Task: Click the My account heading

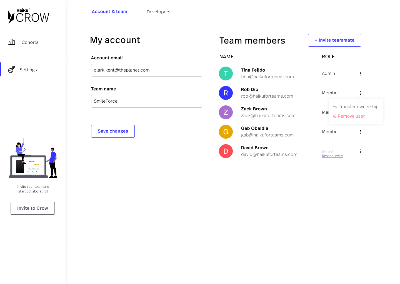Action: click(115, 40)
